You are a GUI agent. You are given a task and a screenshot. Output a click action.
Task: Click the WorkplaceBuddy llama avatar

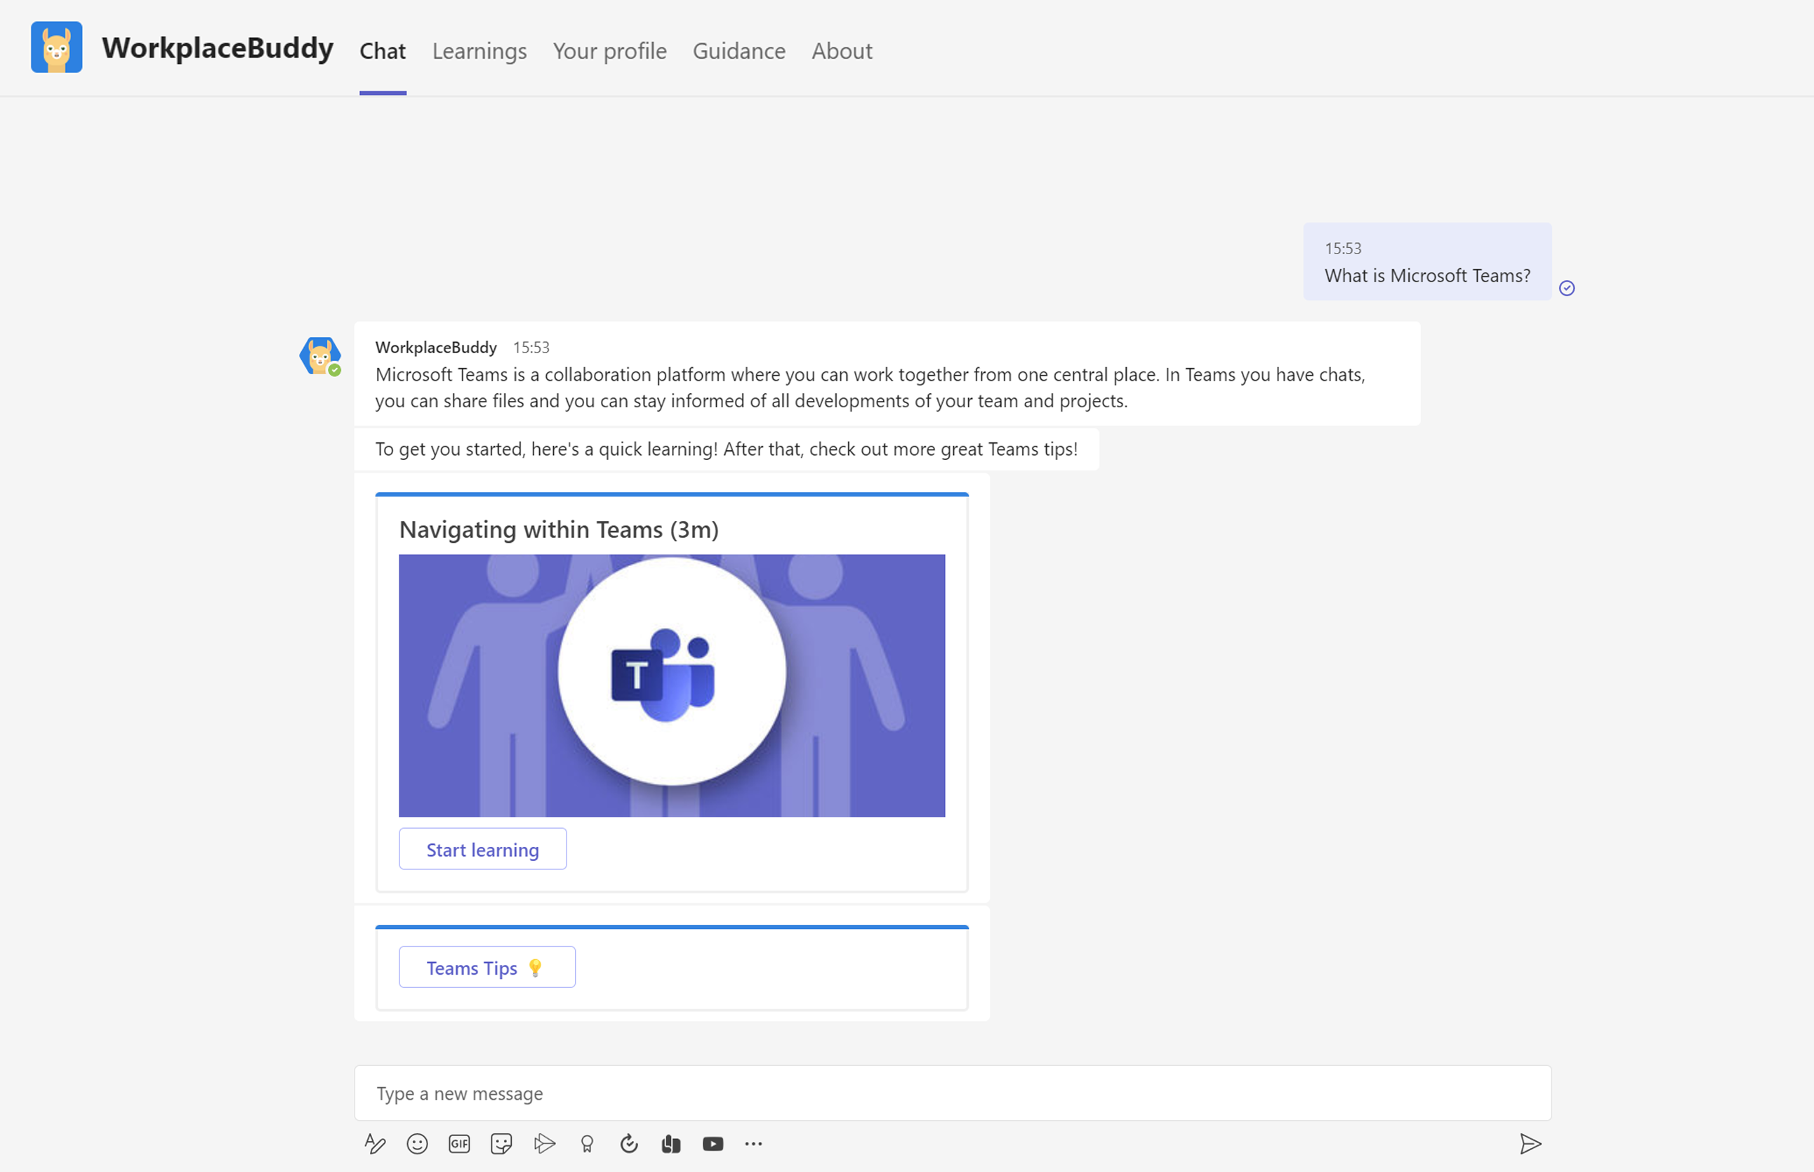[x=321, y=355]
